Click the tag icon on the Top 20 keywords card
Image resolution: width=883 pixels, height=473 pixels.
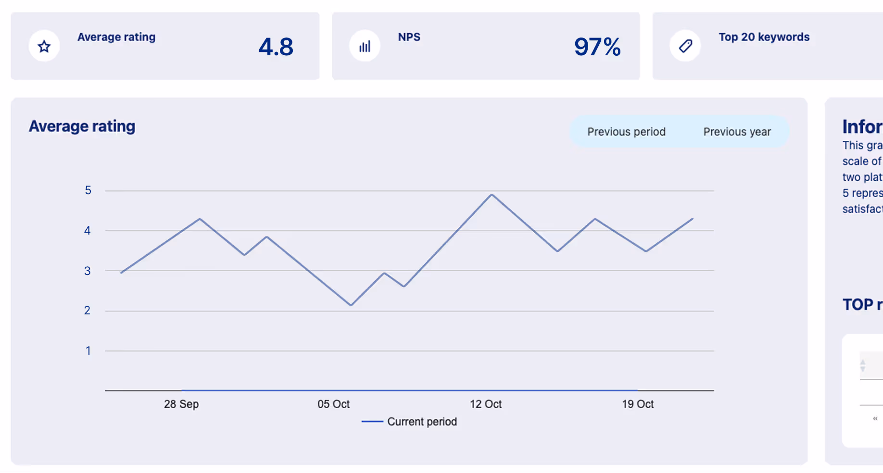click(x=685, y=46)
